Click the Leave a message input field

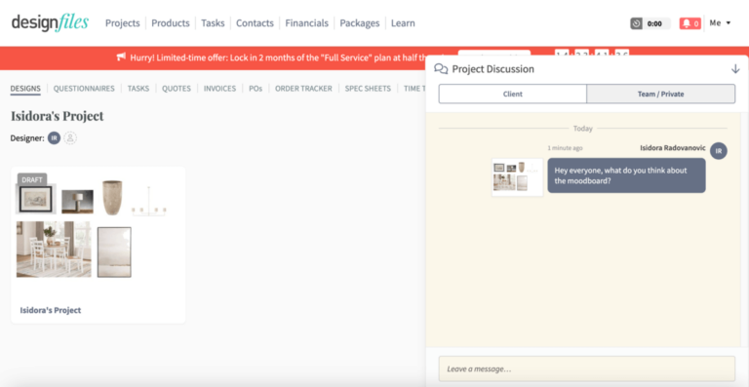[x=586, y=368]
